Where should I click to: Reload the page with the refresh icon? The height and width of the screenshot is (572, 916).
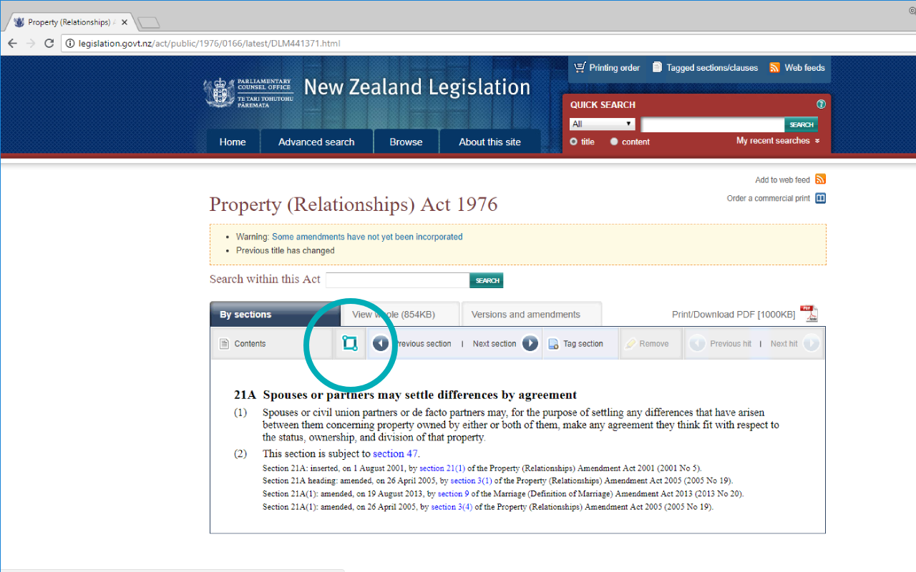[x=49, y=44]
